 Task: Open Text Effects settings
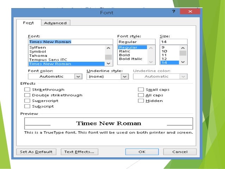point(79,152)
